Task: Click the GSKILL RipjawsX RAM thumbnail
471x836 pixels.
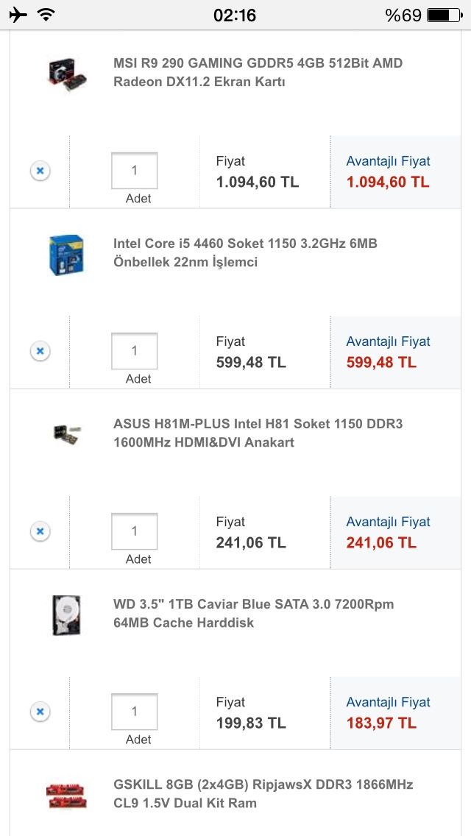Action: [x=66, y=795]
